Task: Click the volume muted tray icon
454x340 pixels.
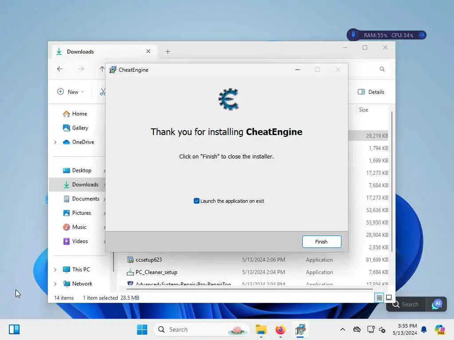Action: [x=382, y=329]
